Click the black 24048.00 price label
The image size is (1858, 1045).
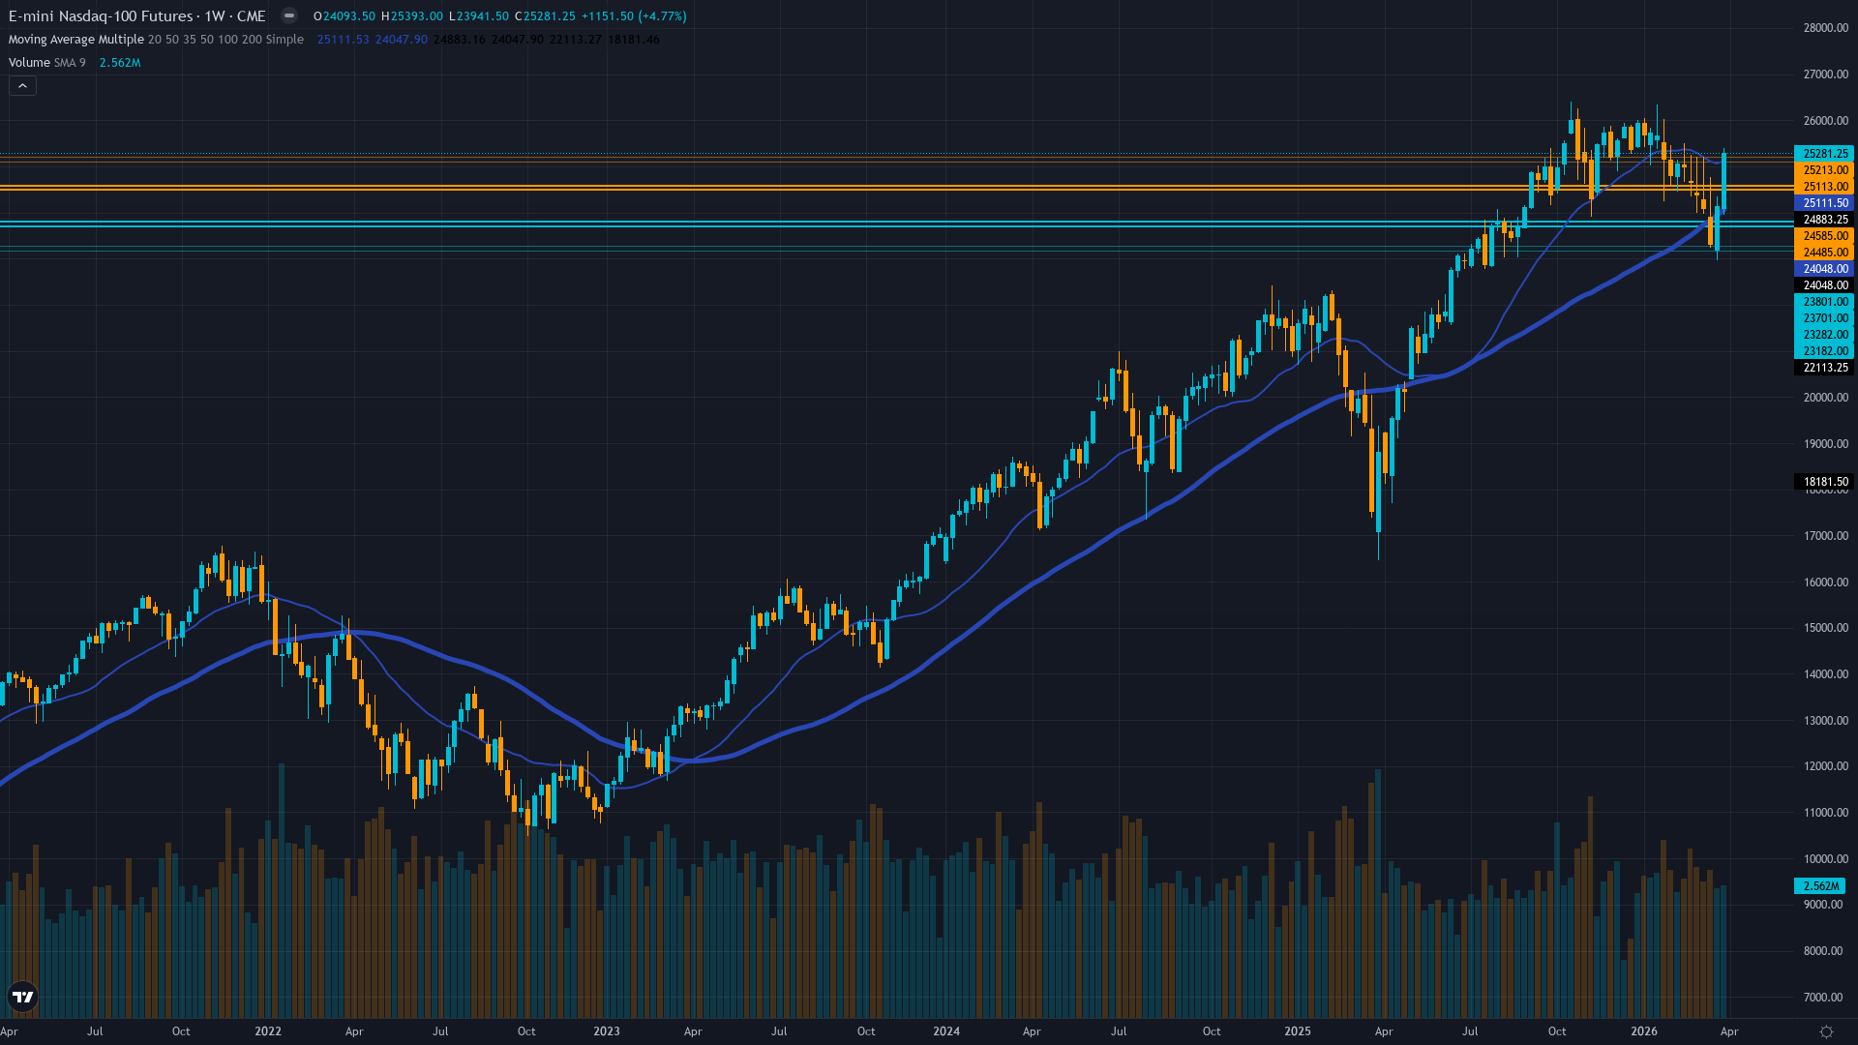click(x=1824, y=285)
